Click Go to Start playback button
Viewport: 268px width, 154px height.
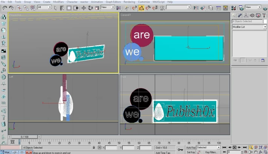pyautogui.click(x=224, y=147)
